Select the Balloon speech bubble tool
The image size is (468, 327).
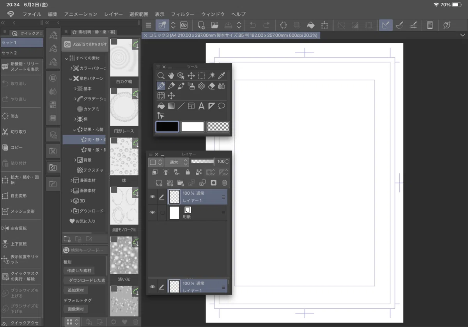click(222, 106)
